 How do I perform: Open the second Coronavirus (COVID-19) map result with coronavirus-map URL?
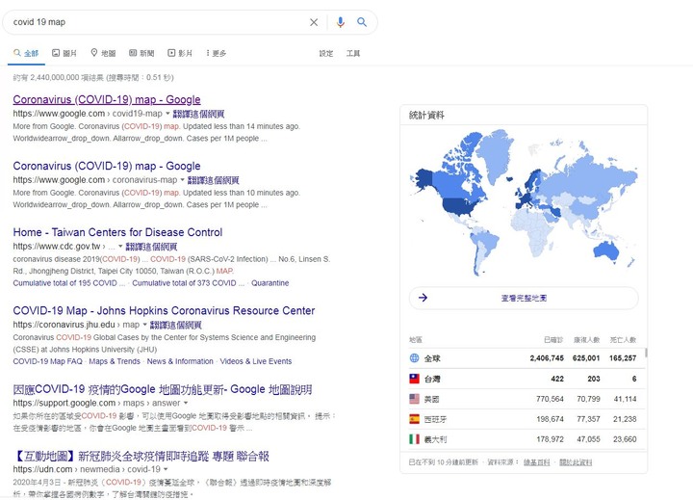[107, 166]
